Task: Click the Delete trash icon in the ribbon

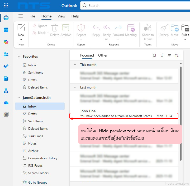Action: 55,28
